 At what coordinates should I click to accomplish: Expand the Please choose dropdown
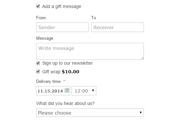[90, 113]
